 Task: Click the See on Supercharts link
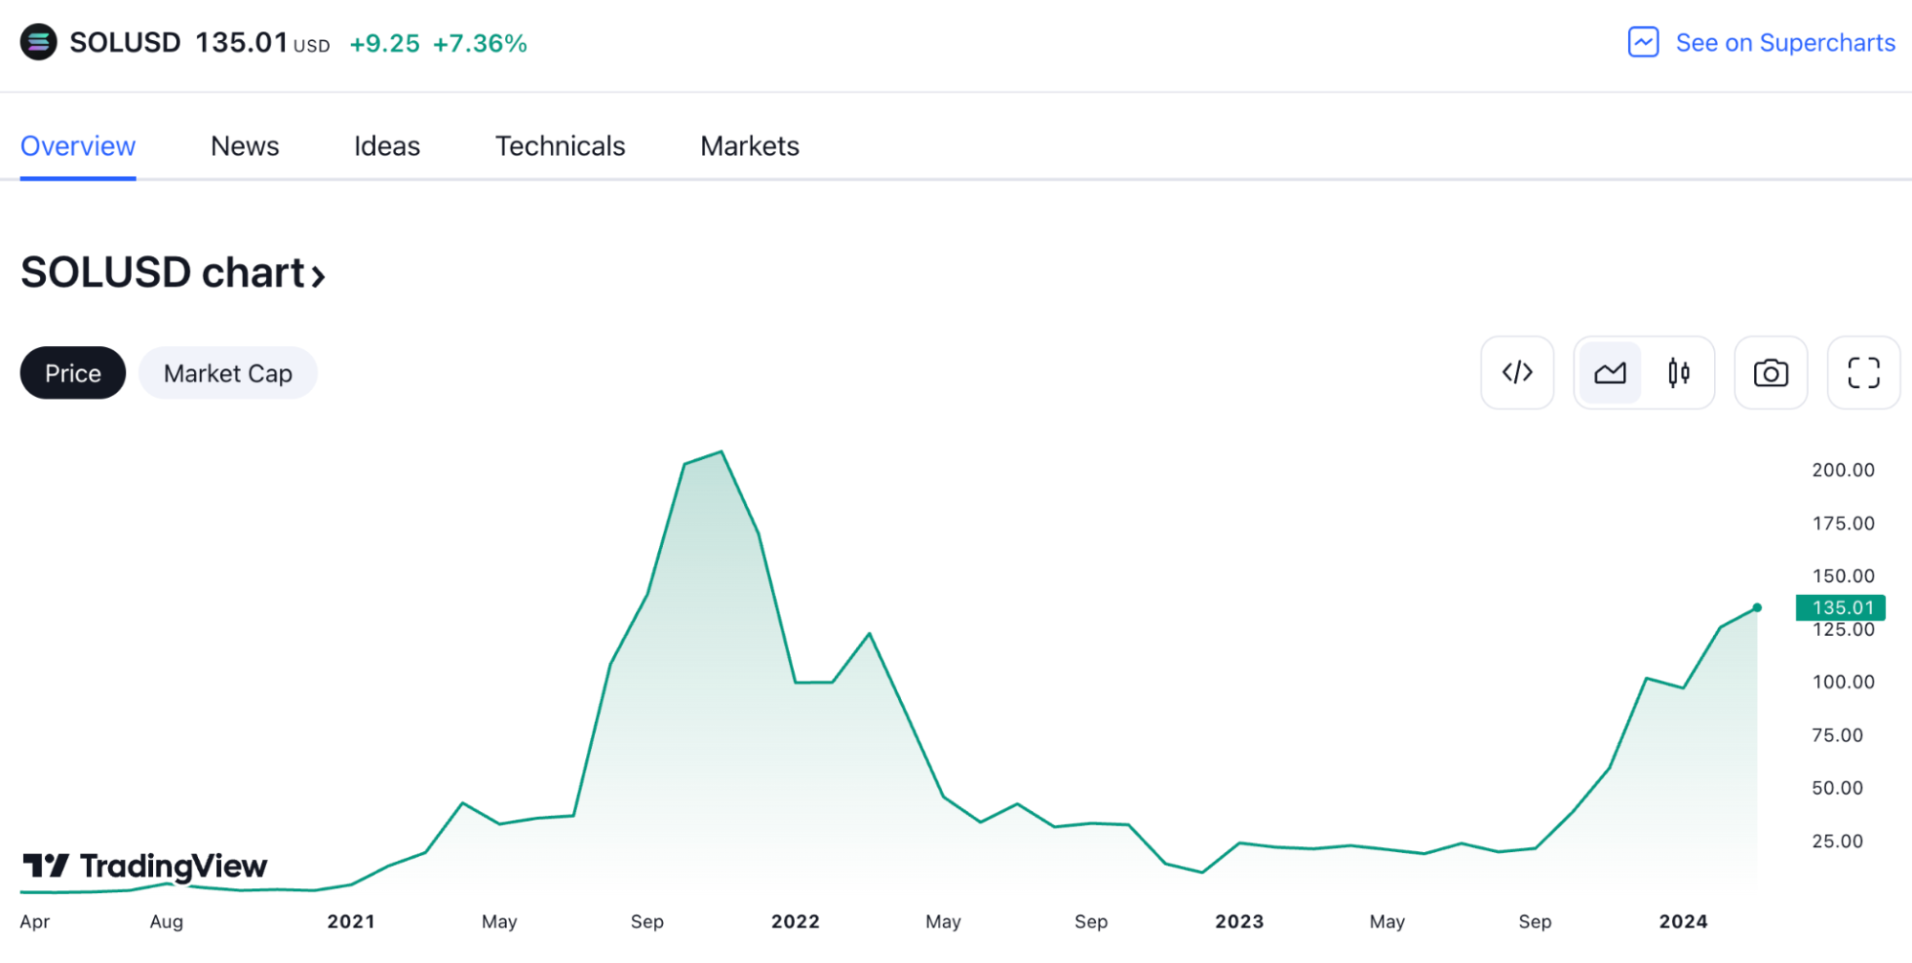(x=1785, y=43)
